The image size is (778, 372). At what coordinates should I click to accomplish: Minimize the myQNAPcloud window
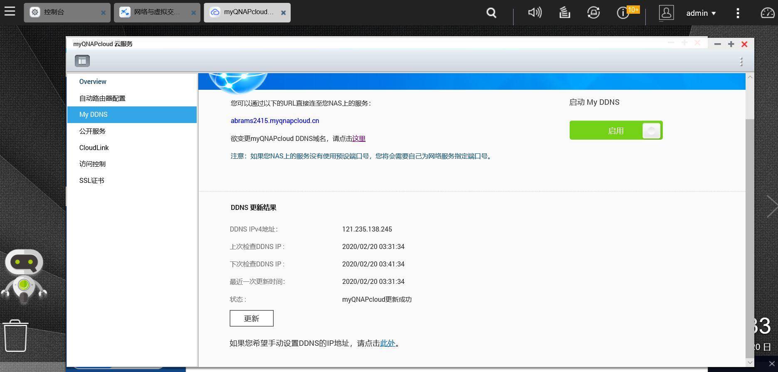point(717,44)
